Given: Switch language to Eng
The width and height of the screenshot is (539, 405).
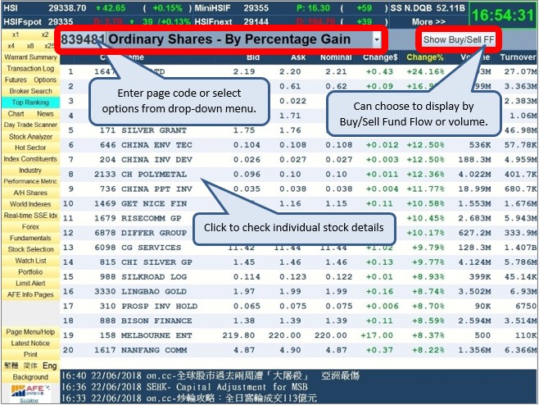Looking at the screenshot, I should click(49, 366).
